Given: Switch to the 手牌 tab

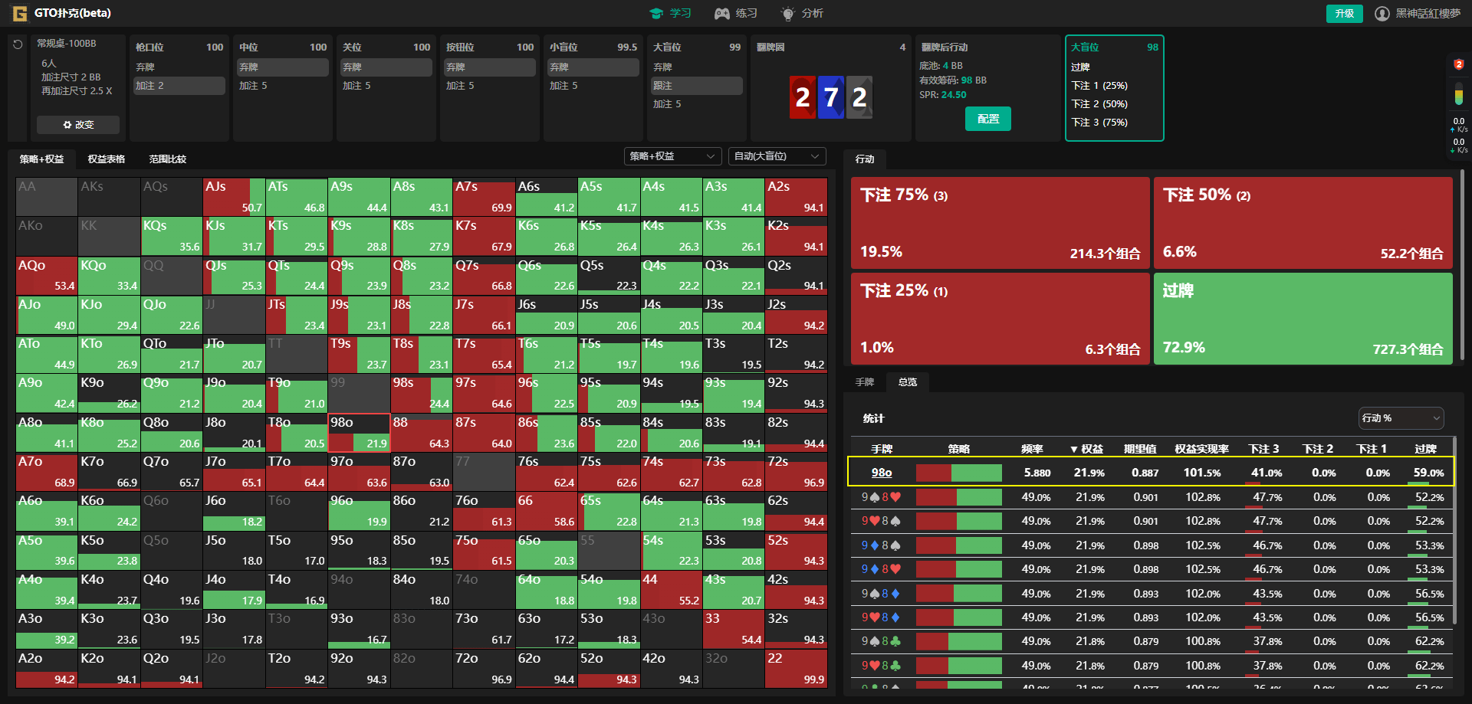Looking at the screenshot, I should tap(865, 381).
